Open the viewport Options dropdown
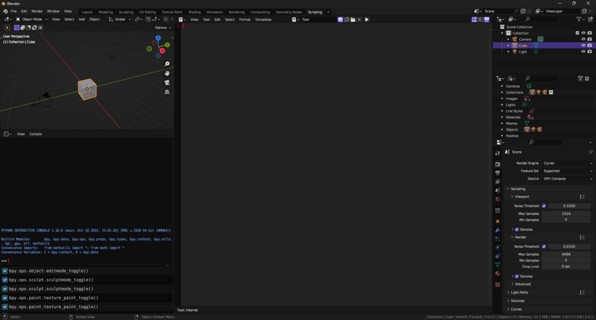The height and width of the screenshot is (320, 596). (x=162, y=28)
